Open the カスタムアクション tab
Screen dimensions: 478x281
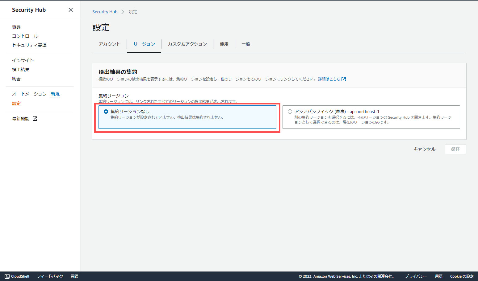pyautogui.click(x=187, y=44)
